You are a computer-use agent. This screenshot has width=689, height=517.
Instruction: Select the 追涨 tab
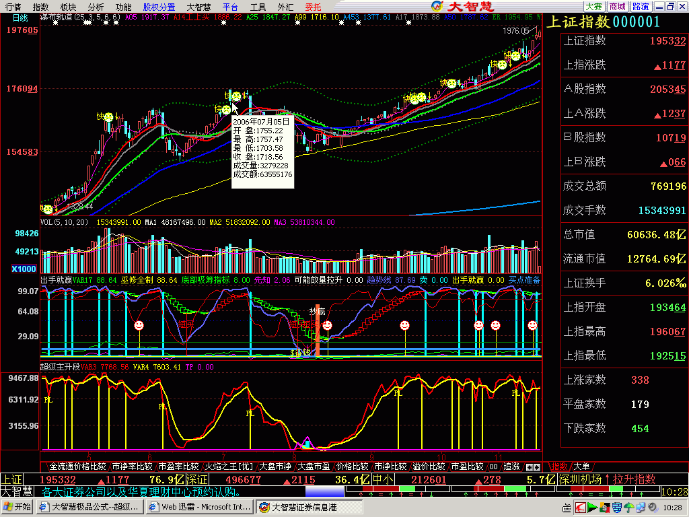tap(511, 467)
